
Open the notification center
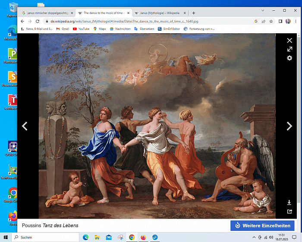294,237
